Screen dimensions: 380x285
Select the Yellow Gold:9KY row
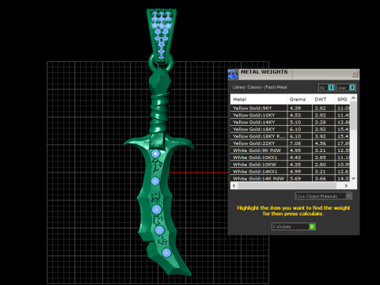[291, 108]
